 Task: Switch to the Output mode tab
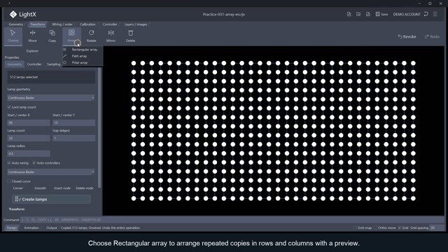point(51,227)
